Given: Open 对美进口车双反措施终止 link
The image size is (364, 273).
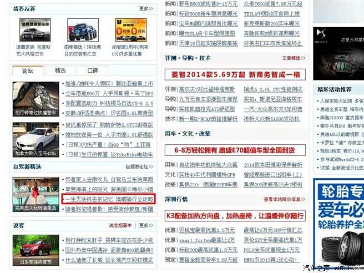Looking at the screenshot, I should tap(273, 43).
